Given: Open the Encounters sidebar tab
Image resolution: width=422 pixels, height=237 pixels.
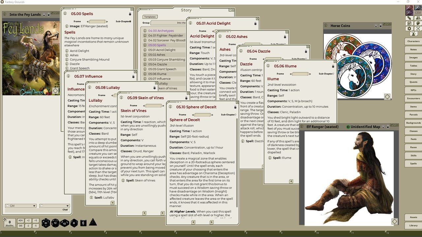Looking at the screenshot, I should click(x=413, y=98).
